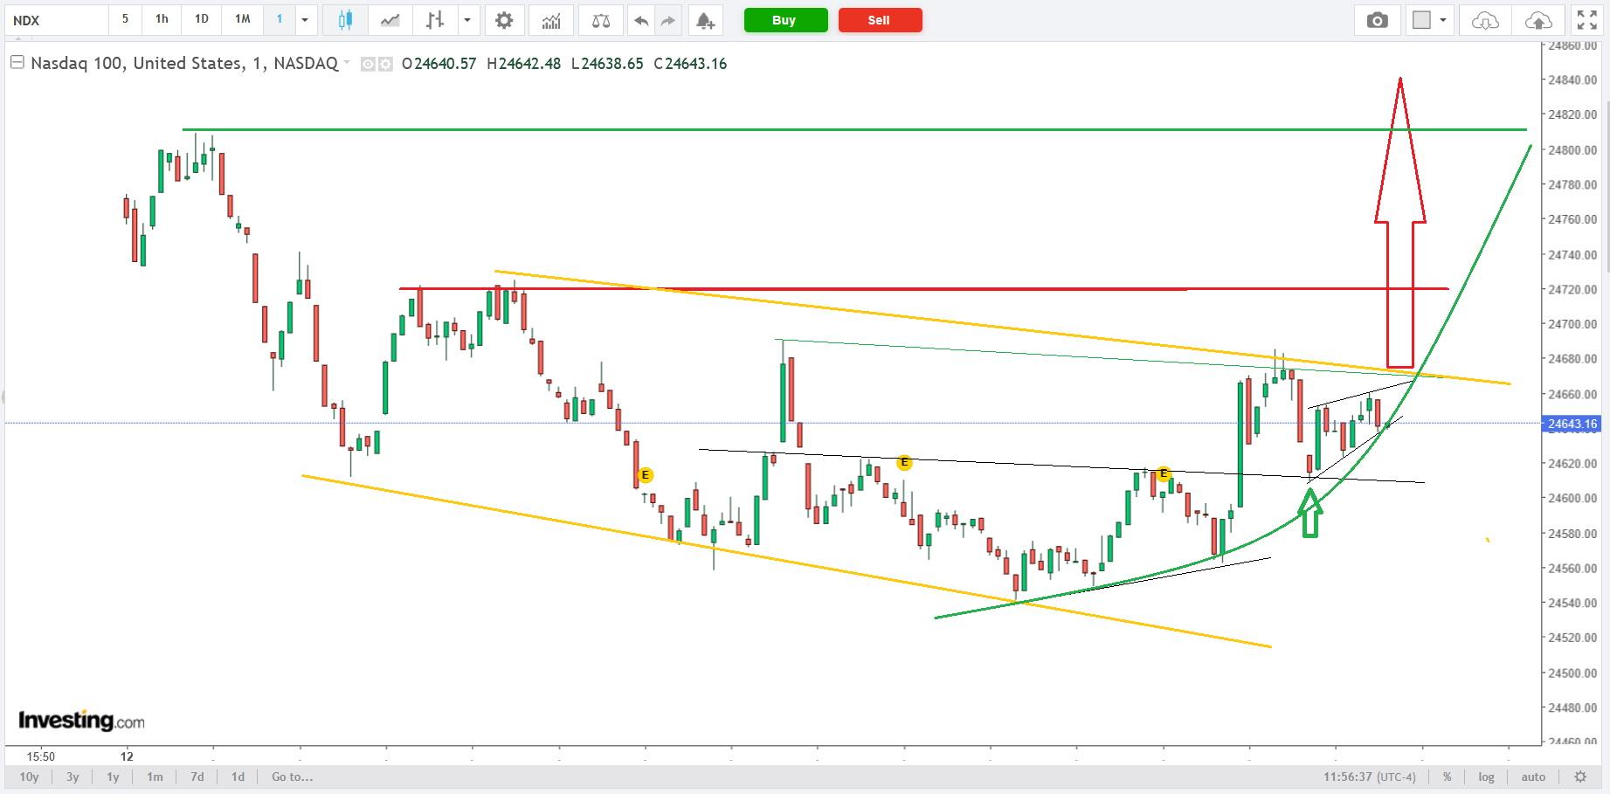Click the create alert bell icon

[x=705, y=20]
